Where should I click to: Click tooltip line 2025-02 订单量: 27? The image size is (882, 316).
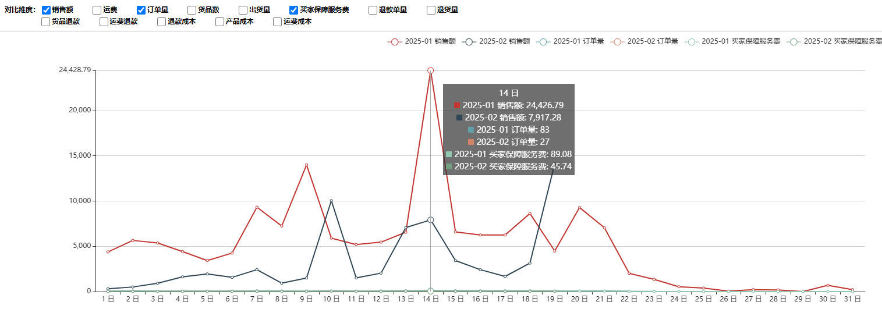point(509,142)
